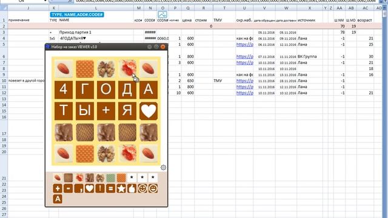Pick the green patterned swatch in the palette
Screen dimensions: 388x218
coord(110,177)
